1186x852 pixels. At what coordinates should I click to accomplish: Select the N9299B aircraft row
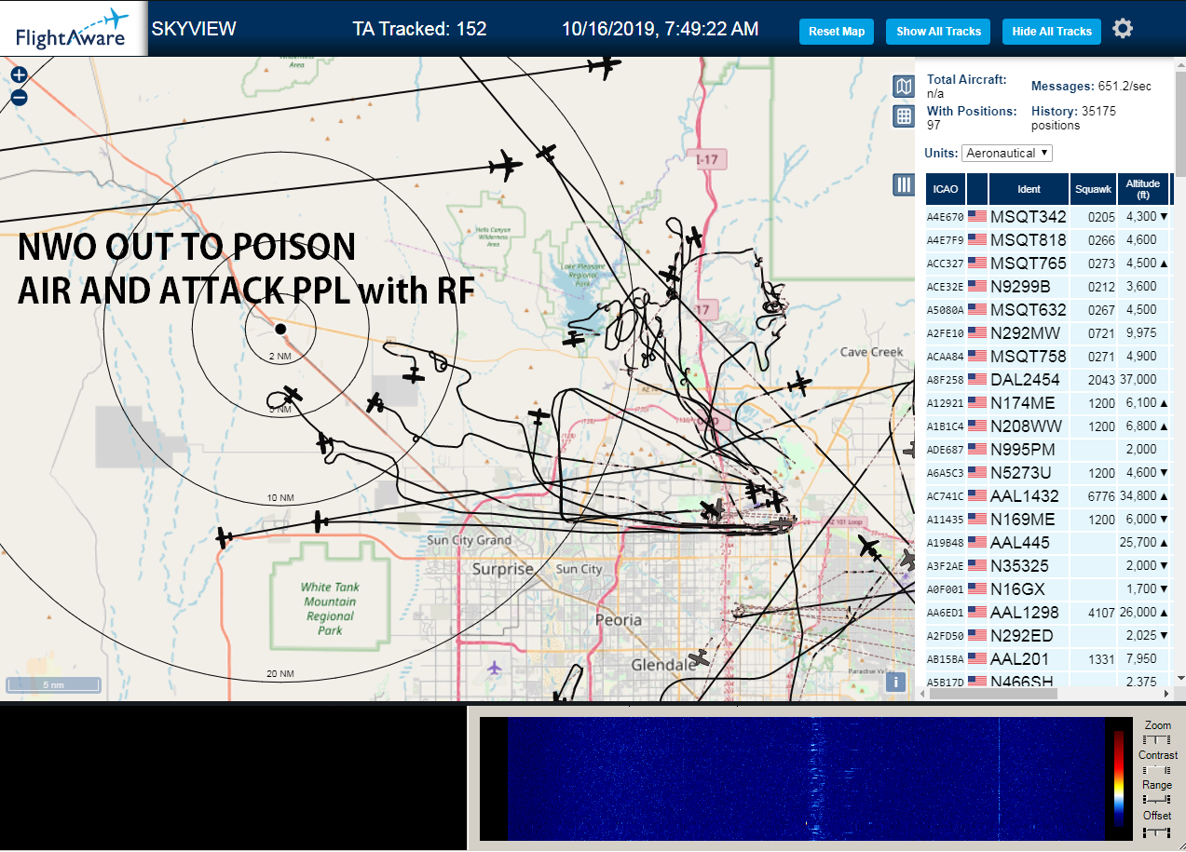click(x=1047, y=286)
